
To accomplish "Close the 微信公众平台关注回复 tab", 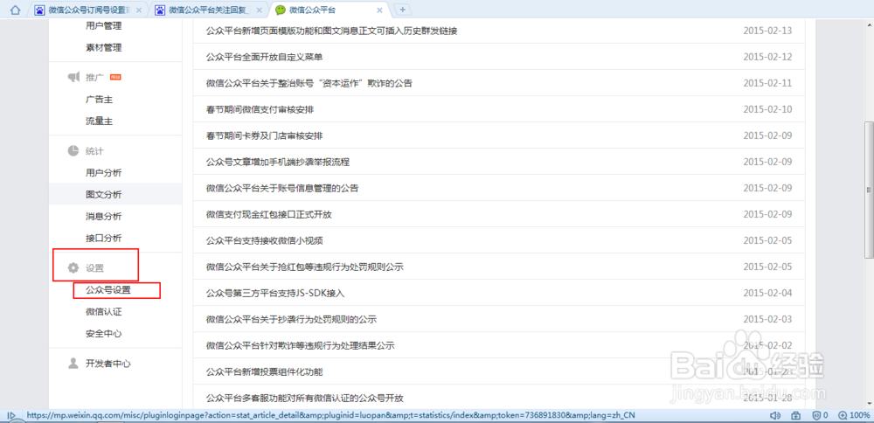I will click(260, 10).
